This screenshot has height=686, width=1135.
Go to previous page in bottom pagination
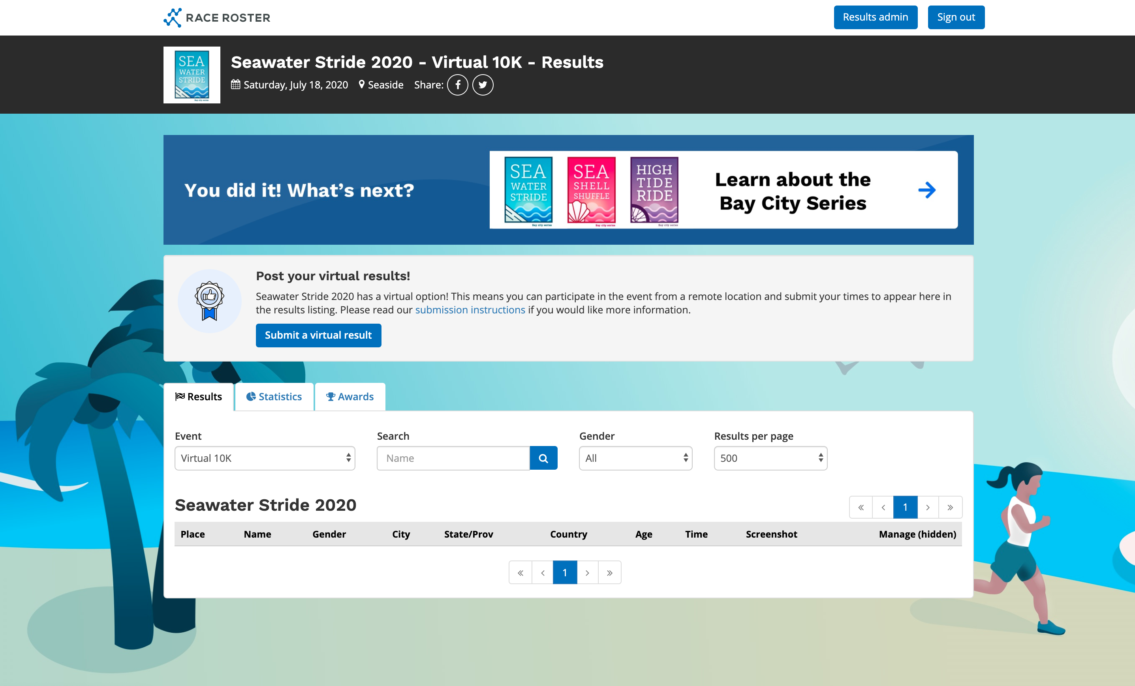[x=543, y=573]
